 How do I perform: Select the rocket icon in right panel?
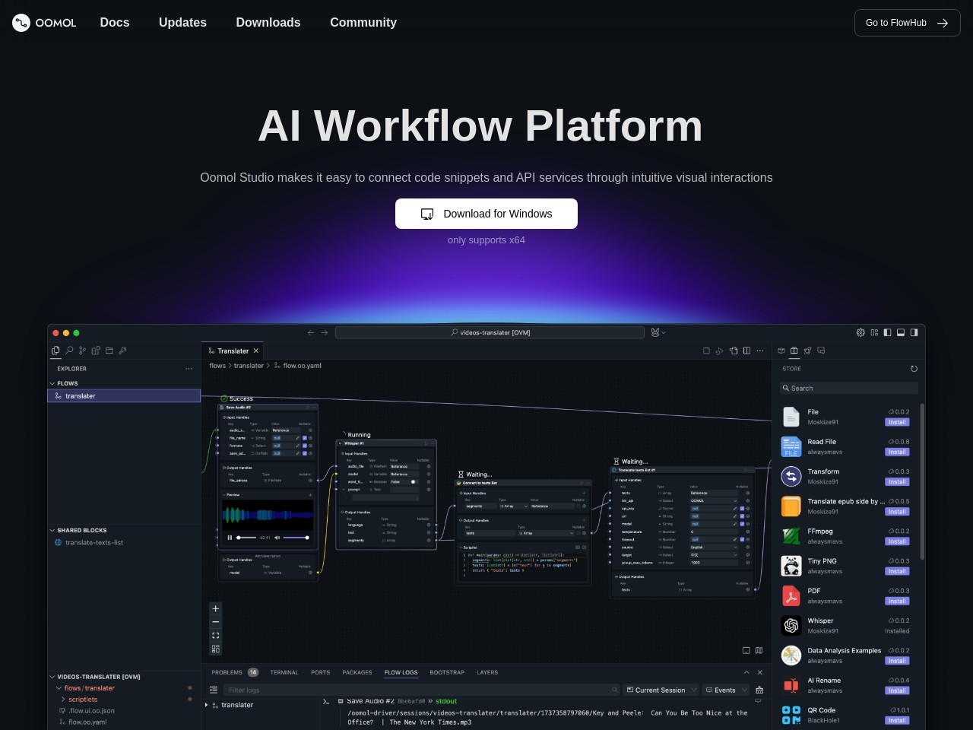[807, 351]
